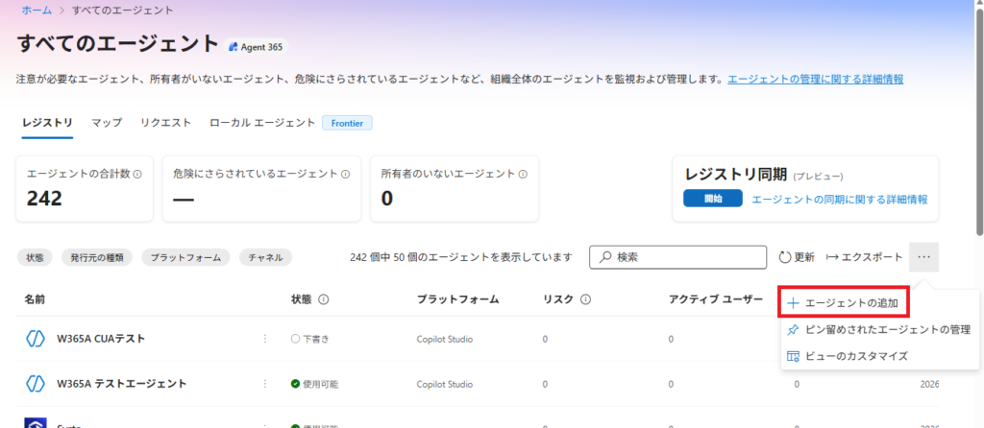Click the 開始 button in レジストリ同期

click(x=713, y=200)
